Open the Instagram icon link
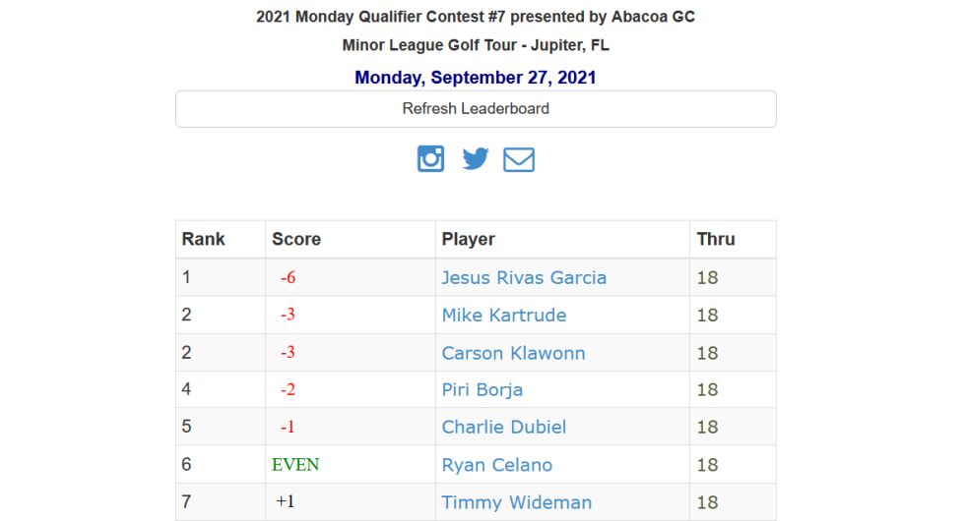 [430, 159]
